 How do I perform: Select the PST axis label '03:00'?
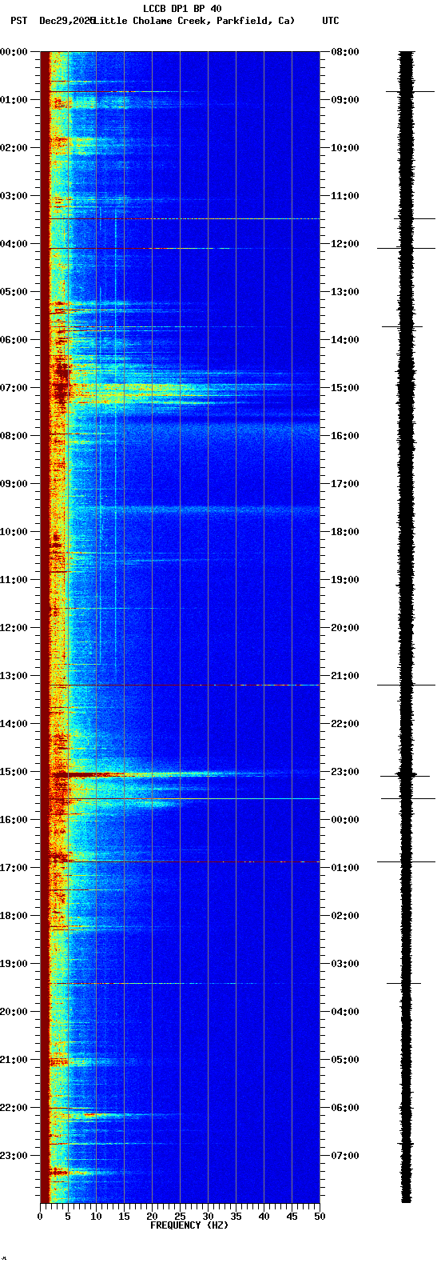point(14,196)
